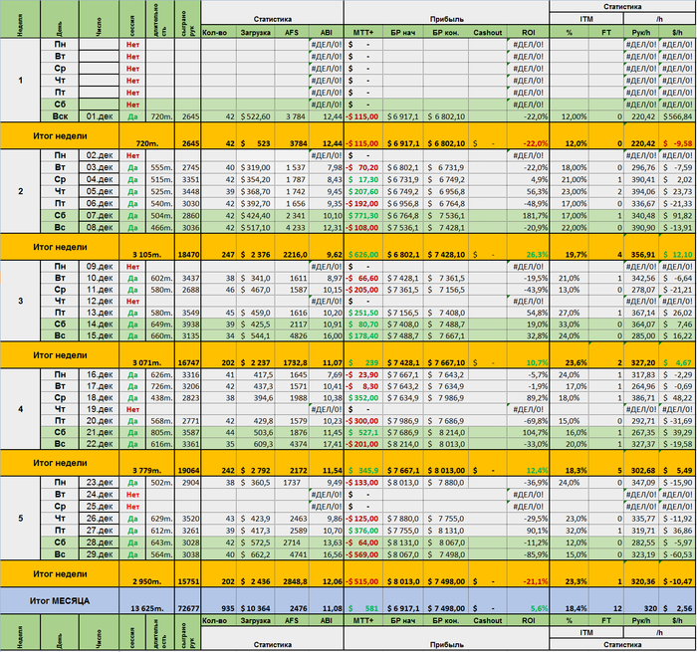
Task: Click the loss cell -$ 569,00
Action: (363, 554)
